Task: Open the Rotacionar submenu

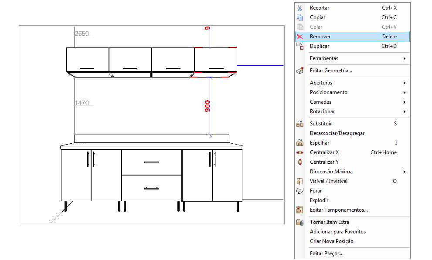Action: [x=322, y=111]
